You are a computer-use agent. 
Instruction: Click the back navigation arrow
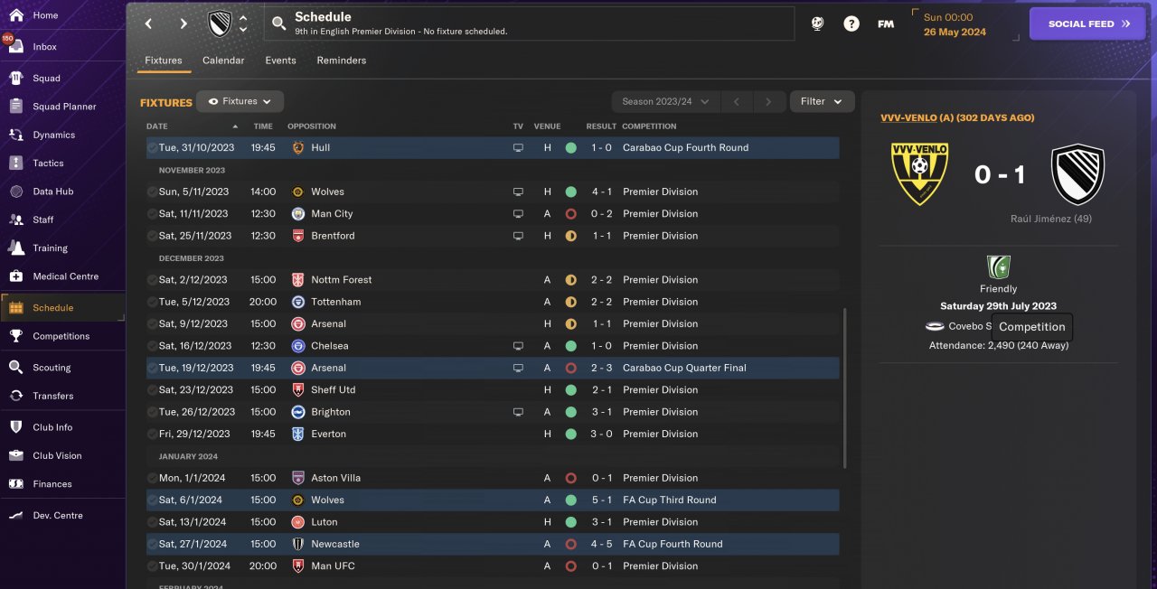coord(149,24)
